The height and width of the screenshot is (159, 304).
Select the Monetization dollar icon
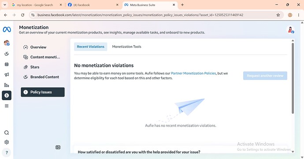coord(7,95)
